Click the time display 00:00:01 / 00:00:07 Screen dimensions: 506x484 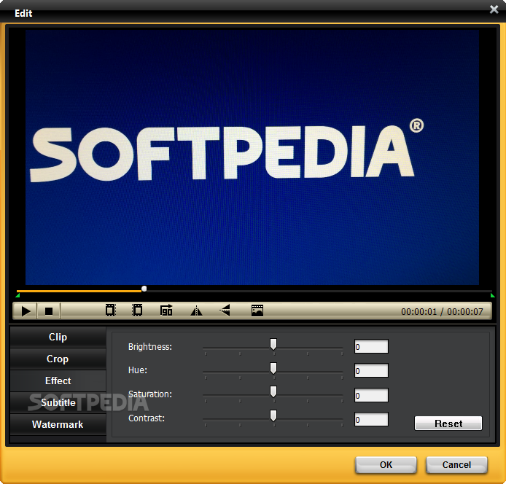[442, 312]
